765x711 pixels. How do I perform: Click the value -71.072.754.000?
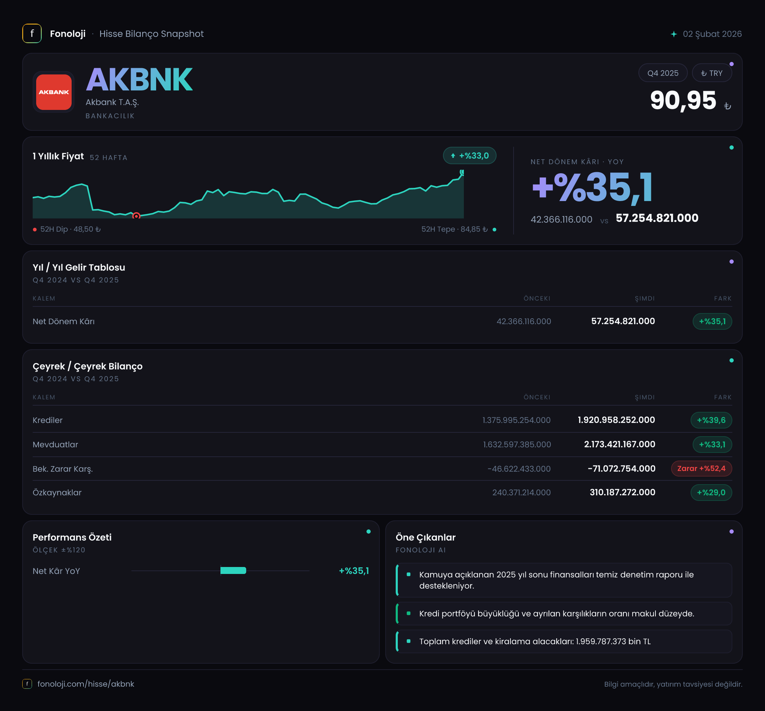(x=621, y=469)
